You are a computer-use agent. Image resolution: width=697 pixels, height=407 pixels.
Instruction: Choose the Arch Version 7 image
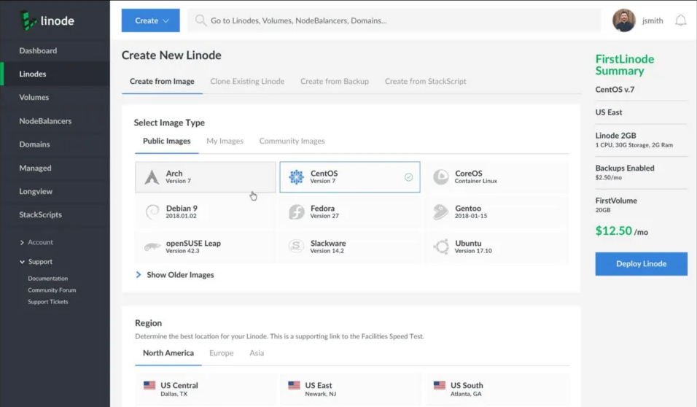point(206,177)
